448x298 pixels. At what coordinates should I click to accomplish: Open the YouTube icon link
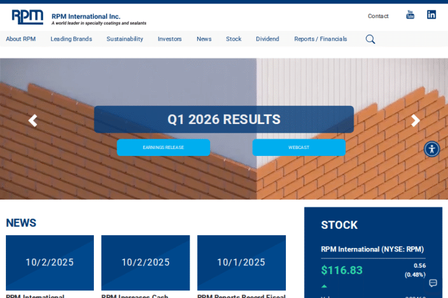coord(410,15)
